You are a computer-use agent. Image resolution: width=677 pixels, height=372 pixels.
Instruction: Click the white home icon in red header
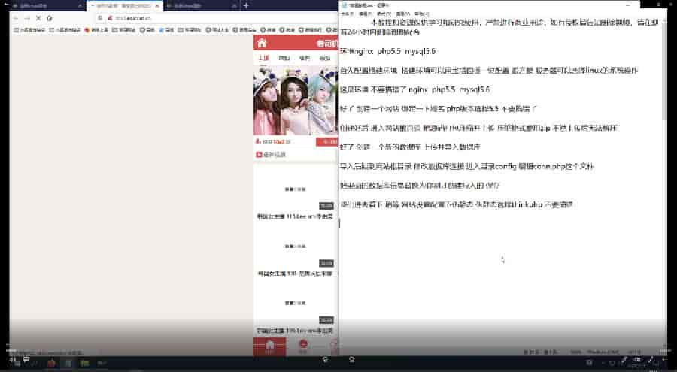(x=261, y=43)
